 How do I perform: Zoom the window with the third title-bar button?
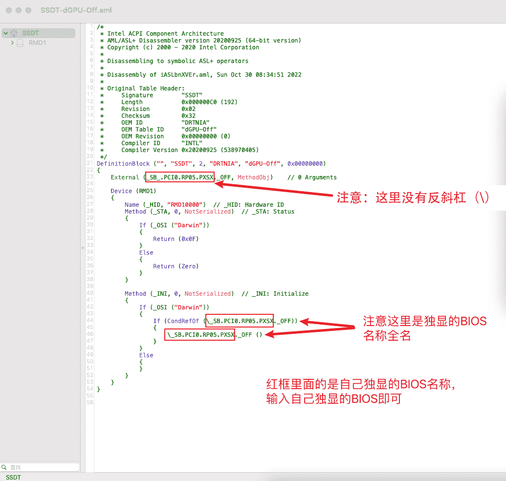(x=28, y=10)
